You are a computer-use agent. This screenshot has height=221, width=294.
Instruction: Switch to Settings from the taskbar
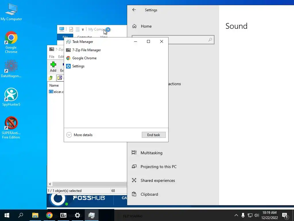[x=78, y=215]
